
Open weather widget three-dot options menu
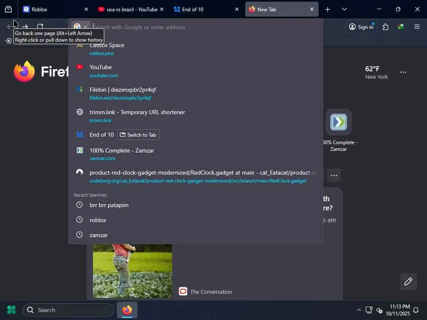point(403,72)
